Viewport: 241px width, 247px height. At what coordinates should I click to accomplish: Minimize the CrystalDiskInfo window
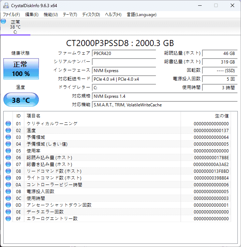[200, 5]
